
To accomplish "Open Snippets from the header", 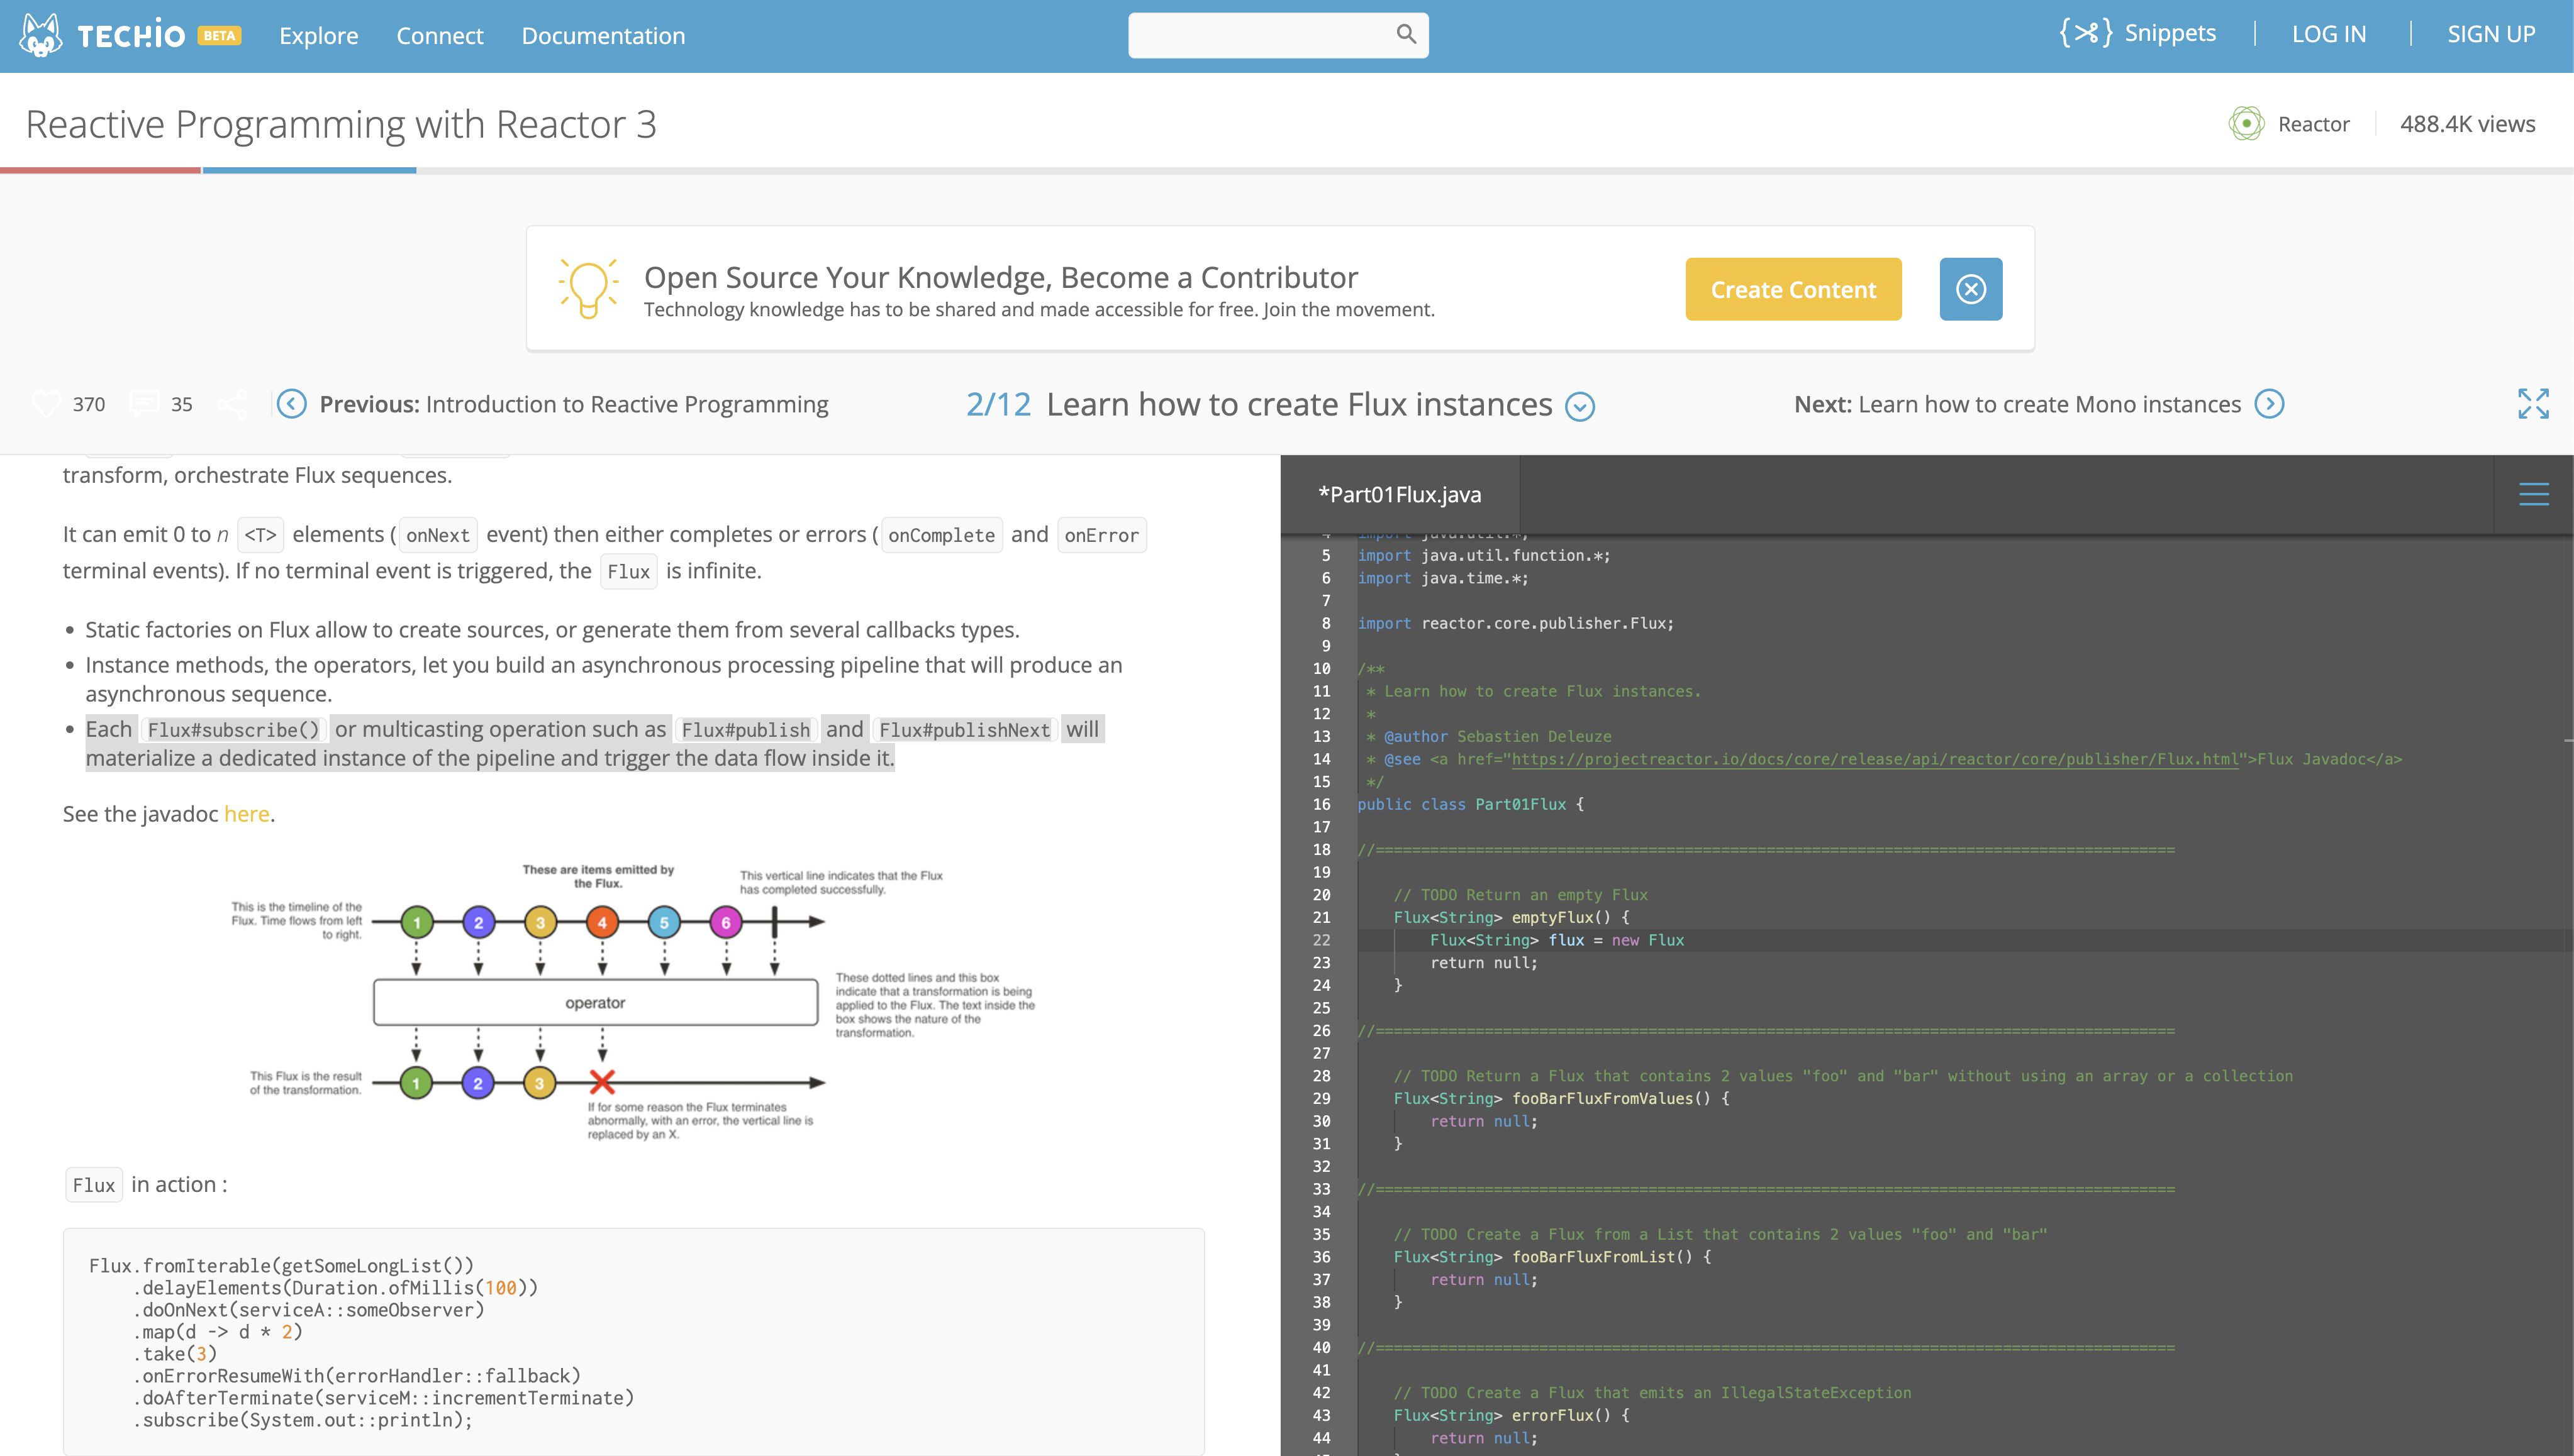I will 2138,33.
